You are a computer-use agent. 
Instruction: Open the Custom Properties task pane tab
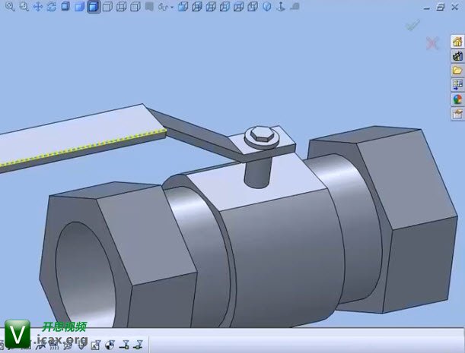[457, 114]
